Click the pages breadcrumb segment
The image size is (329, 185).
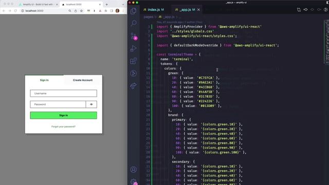click(x=149, y=17)
